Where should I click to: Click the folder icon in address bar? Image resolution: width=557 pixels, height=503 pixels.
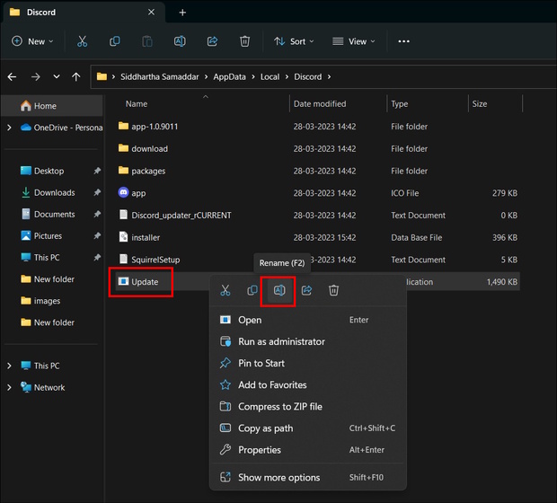(x=102, y=76)
